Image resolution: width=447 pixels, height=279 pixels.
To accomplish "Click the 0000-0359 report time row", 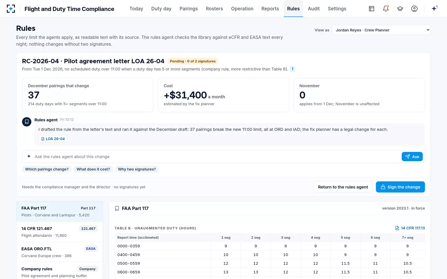I will 270,246.
